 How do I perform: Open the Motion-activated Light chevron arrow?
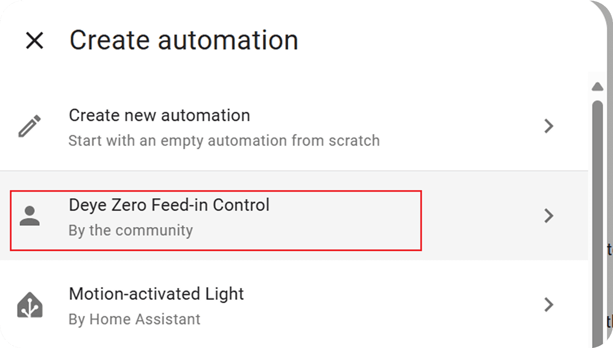pos(549,305)
